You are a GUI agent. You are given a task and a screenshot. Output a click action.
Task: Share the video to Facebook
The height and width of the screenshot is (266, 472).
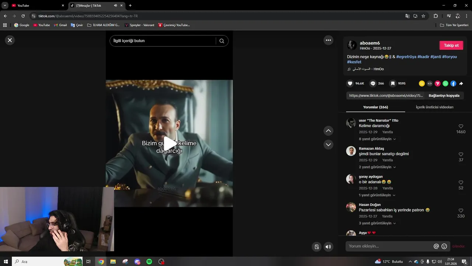tap(453, 83)
